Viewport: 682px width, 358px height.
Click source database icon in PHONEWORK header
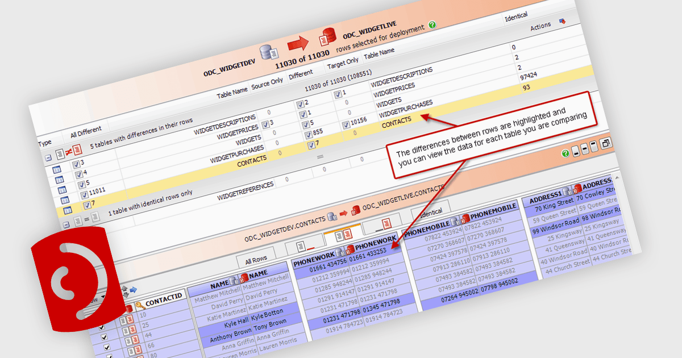tap(339, 252)
